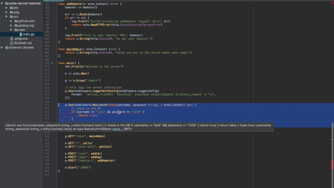Fold the if err block at line 96
The width and height of the screenshot is (334, 188).
(x=57, y=18)
